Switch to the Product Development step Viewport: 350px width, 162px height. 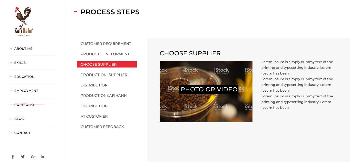pos(105,54)
